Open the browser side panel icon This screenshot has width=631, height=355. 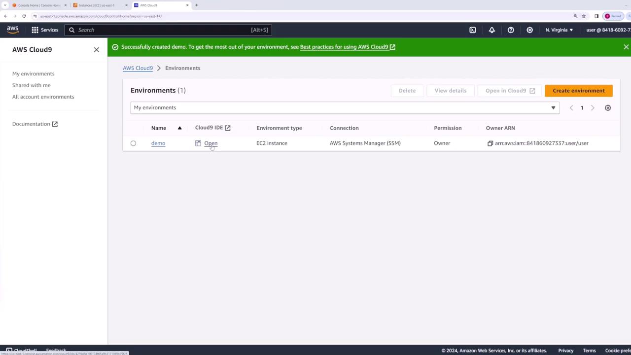(x=596, y=16)
